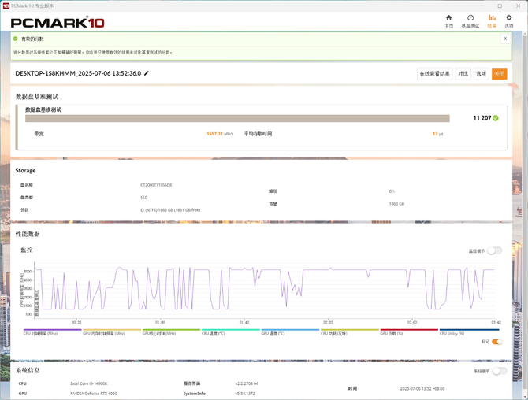
Task: Click the 01:00 marker on chart timeline
Action: click(x=160, y=322)
